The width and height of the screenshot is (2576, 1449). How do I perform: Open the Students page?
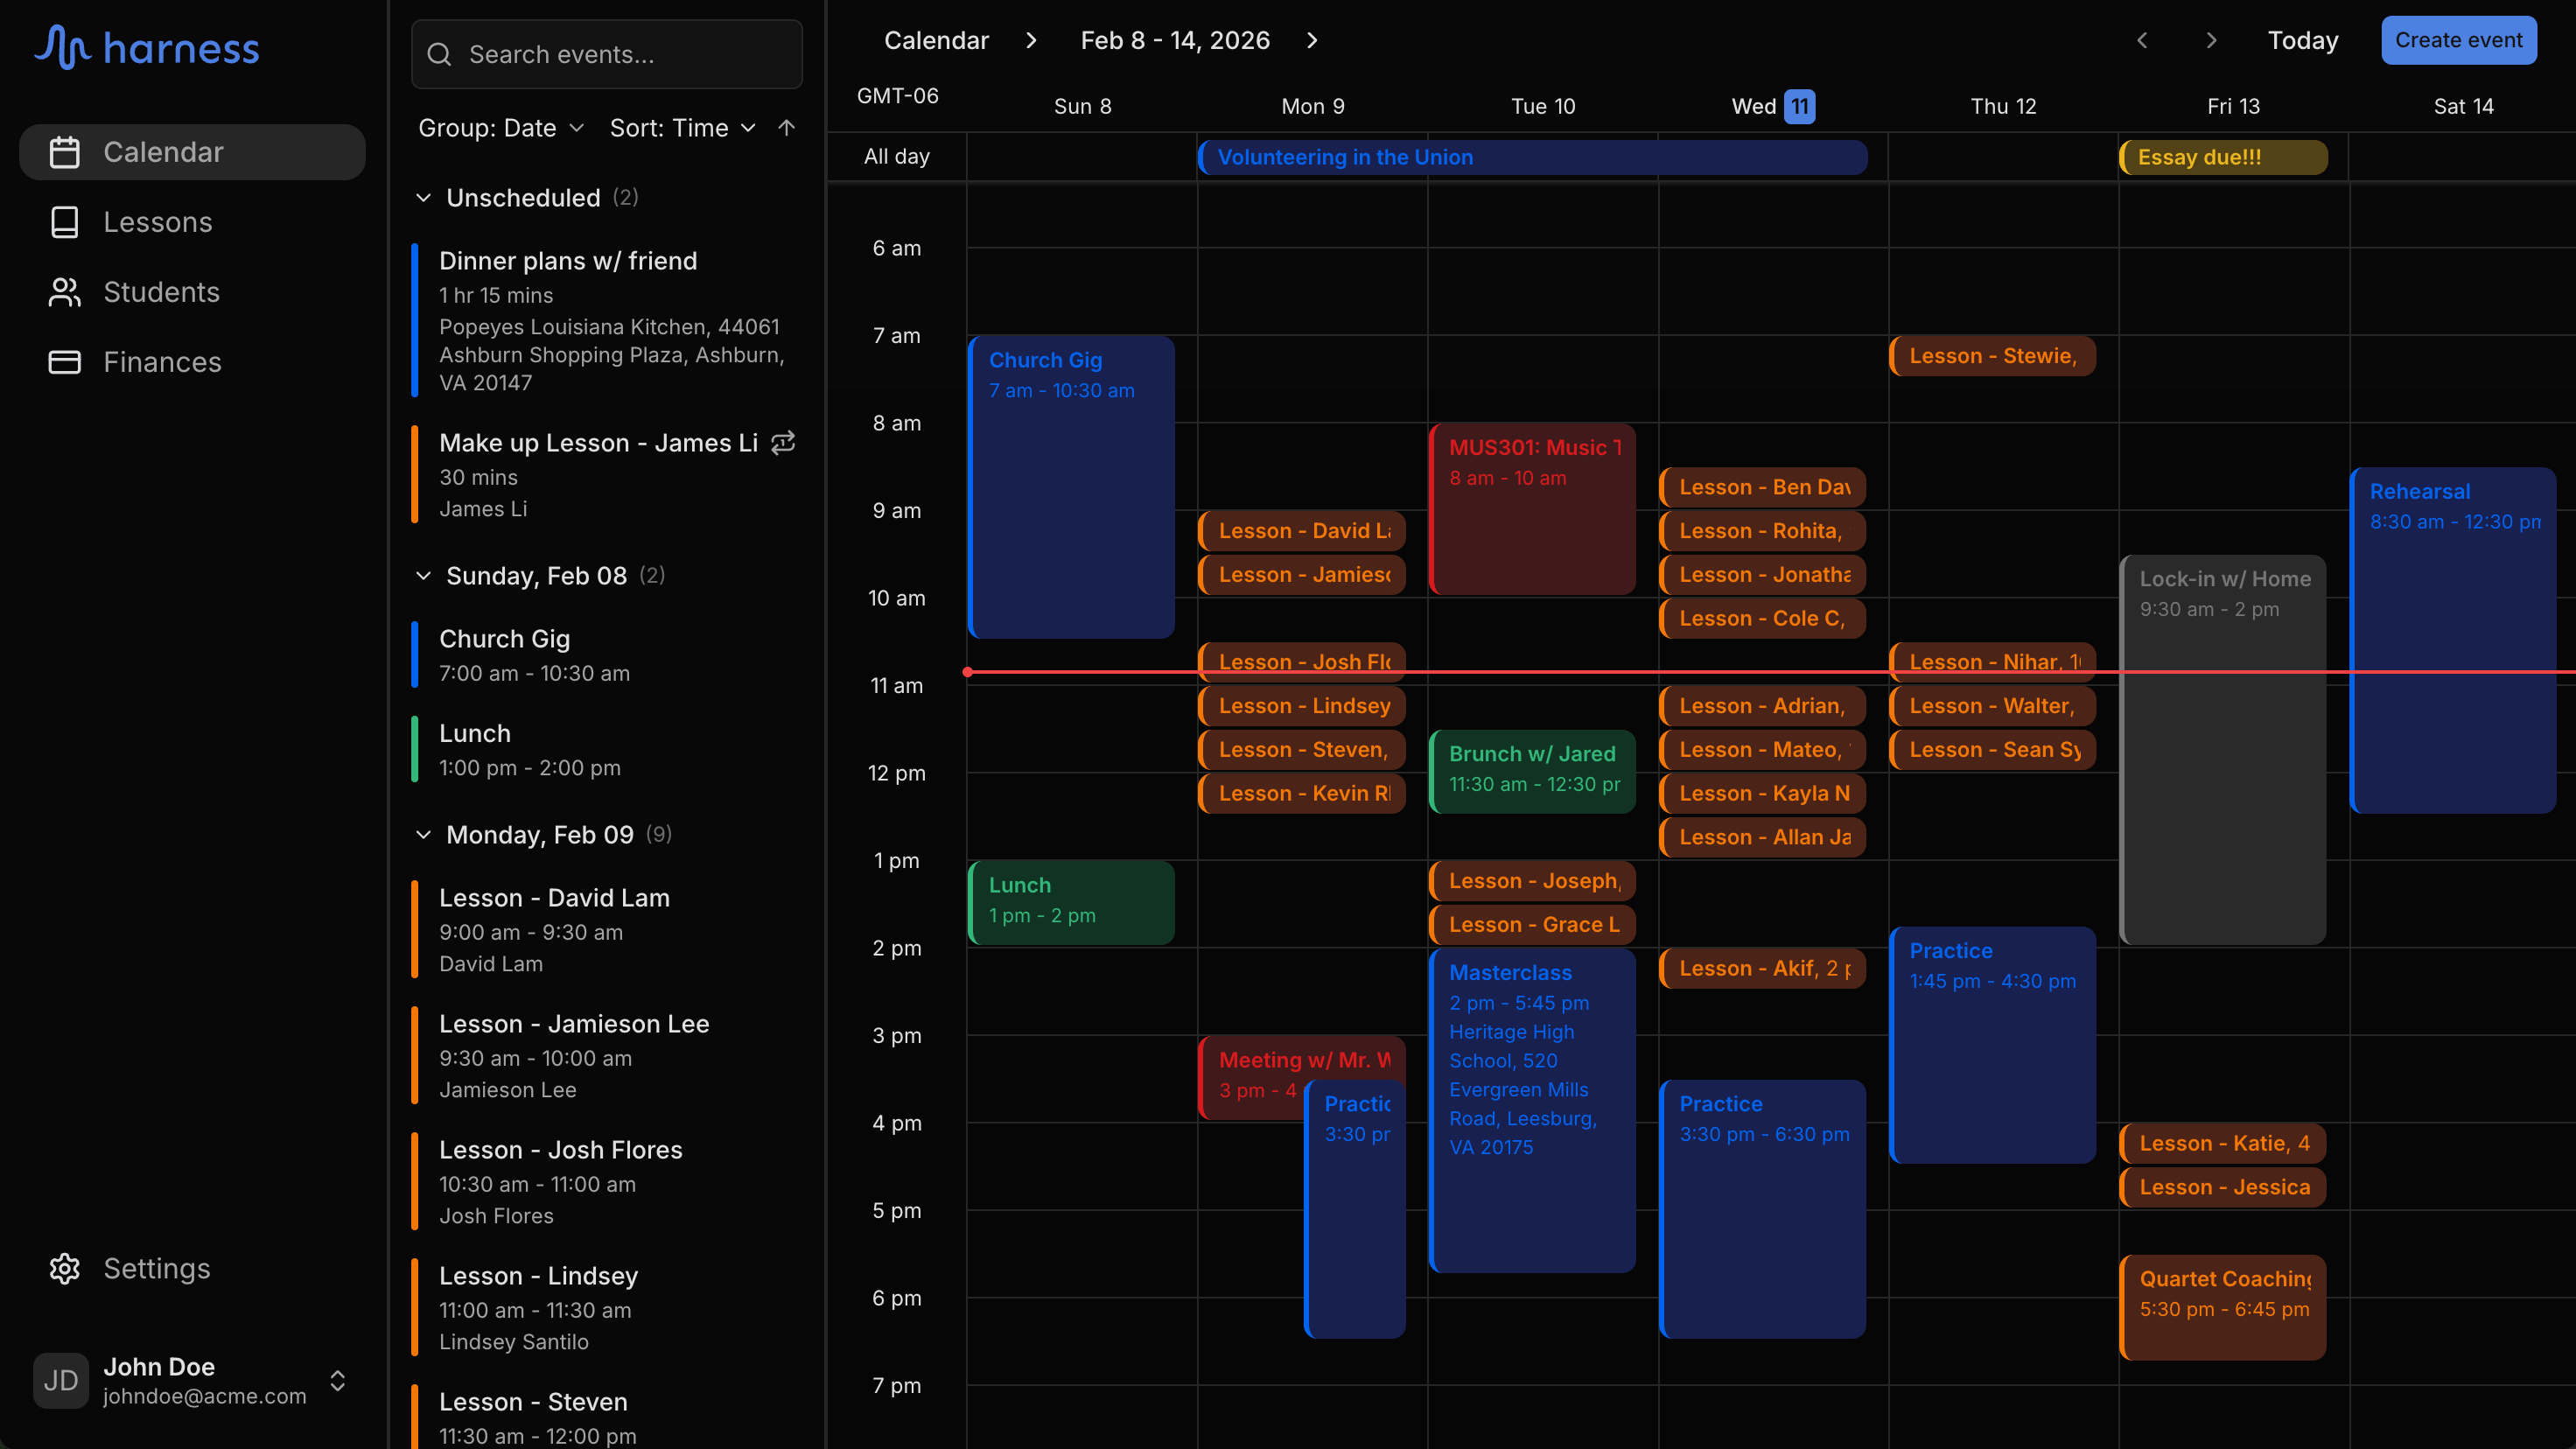pyautogui.click(x=161, y=292)
